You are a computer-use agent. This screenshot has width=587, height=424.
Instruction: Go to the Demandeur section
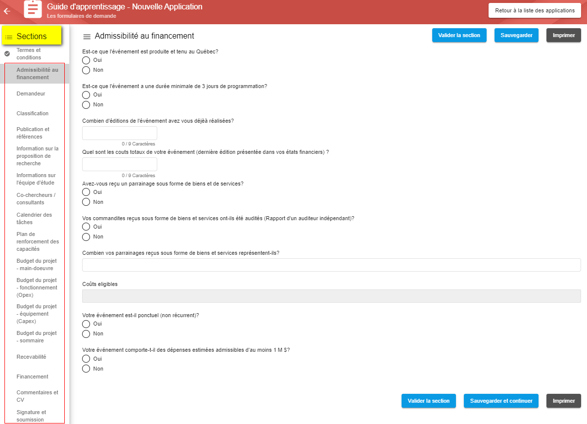click(x=31, y=94)
